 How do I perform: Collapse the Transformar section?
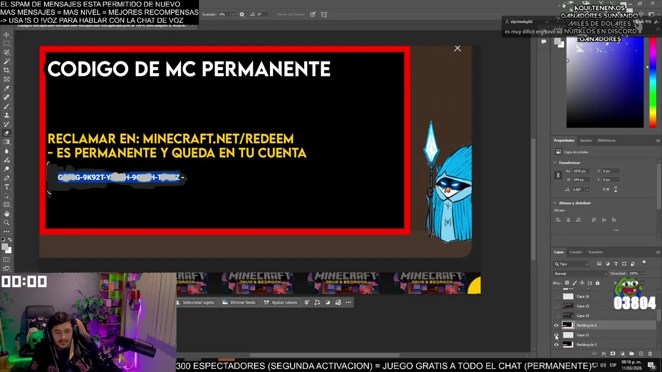555,163
